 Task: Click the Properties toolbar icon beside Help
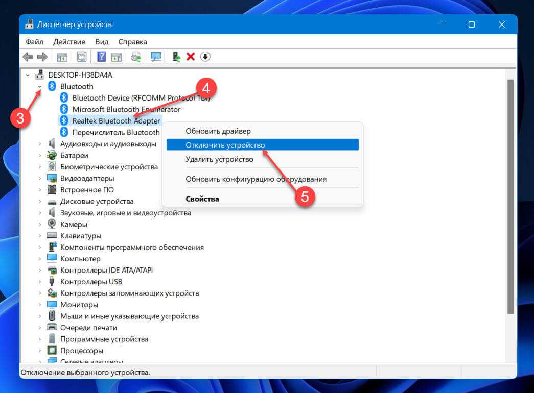[x=82, y=57]
